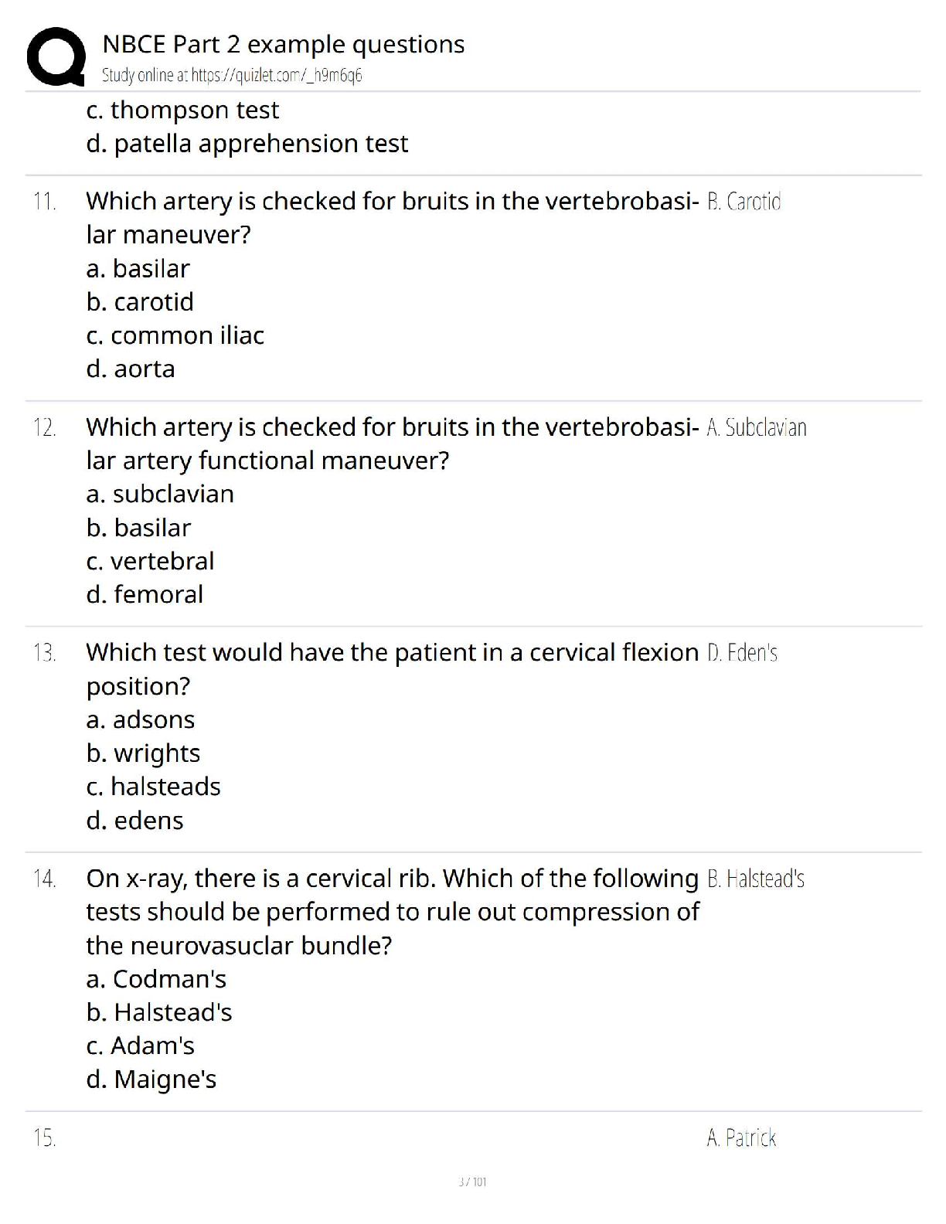Select d. Maigne's answer option

151,1079
